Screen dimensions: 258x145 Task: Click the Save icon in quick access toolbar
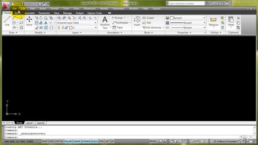coord(22,4)
